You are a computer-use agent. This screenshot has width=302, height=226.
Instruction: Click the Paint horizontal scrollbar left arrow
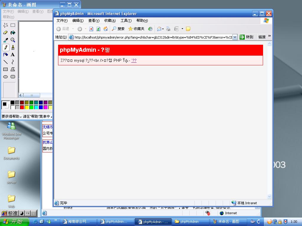21,95
